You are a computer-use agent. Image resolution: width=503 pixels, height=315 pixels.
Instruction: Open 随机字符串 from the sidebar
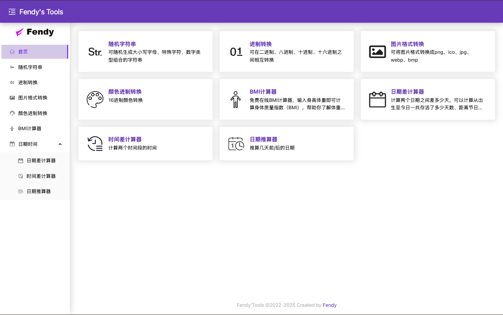pyautogui.click(x=30, y=67)
